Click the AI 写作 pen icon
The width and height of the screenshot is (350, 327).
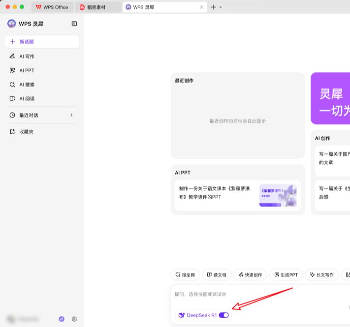(x=12, y=57)
